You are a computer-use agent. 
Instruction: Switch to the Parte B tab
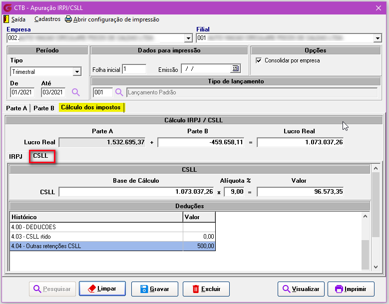pyautogui.click(x=43, y=108)
